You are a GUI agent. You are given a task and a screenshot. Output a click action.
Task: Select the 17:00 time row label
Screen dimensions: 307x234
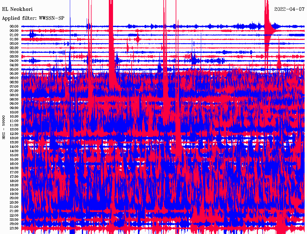point(14,172)
